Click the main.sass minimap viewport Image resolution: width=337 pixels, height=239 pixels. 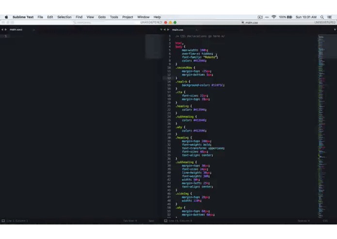(x=153, y=46)
